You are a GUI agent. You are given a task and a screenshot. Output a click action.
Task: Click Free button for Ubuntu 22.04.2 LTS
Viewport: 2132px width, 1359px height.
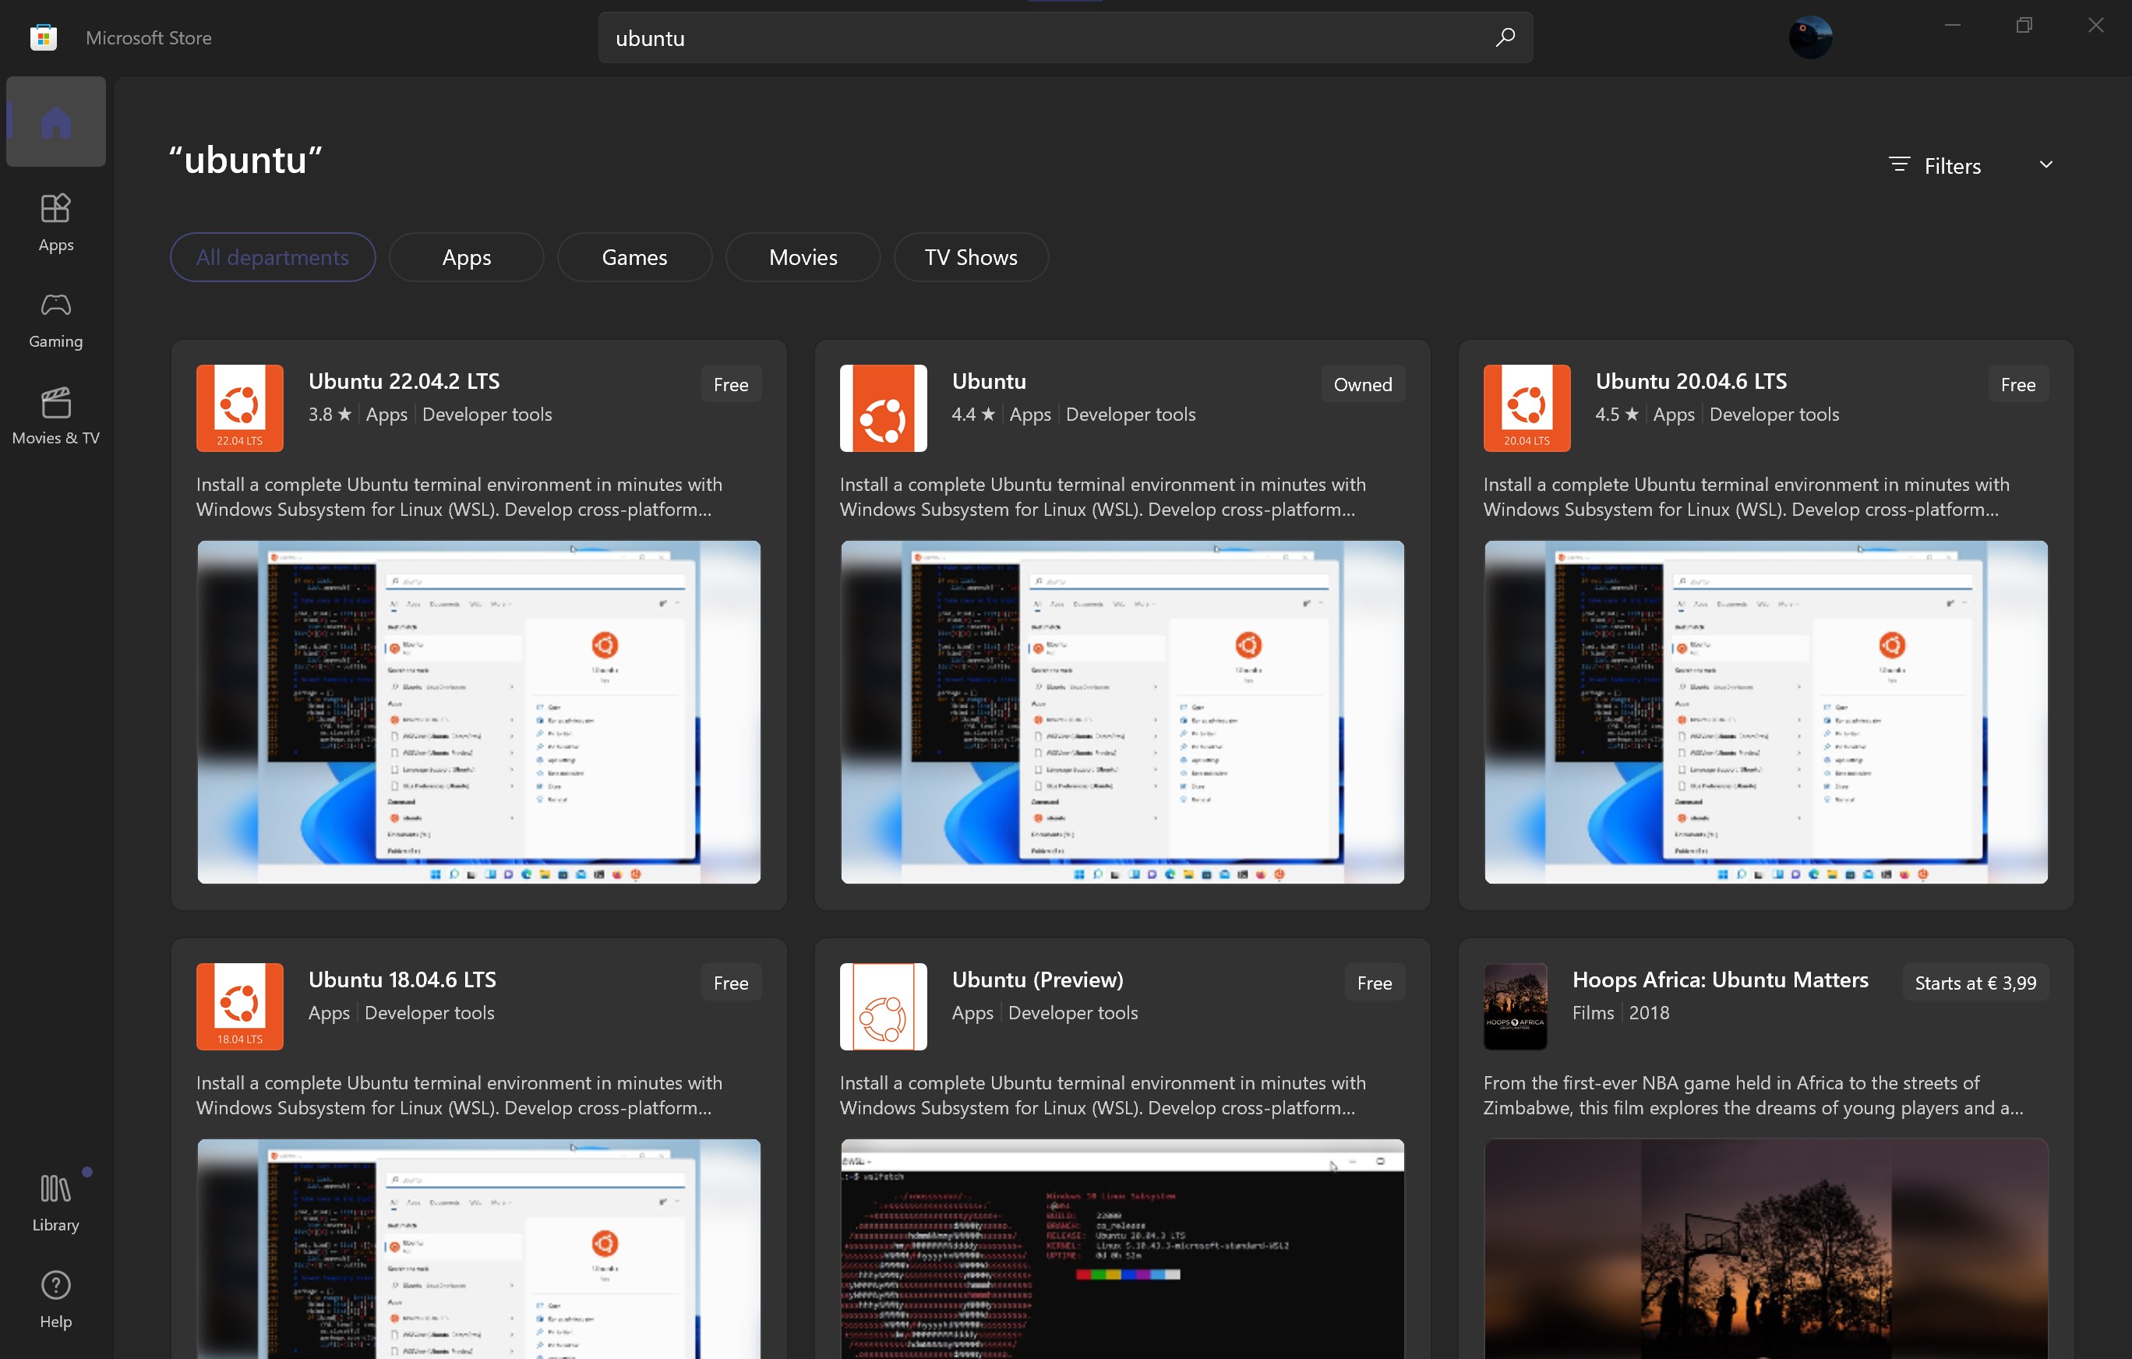(x=732, y=384)
